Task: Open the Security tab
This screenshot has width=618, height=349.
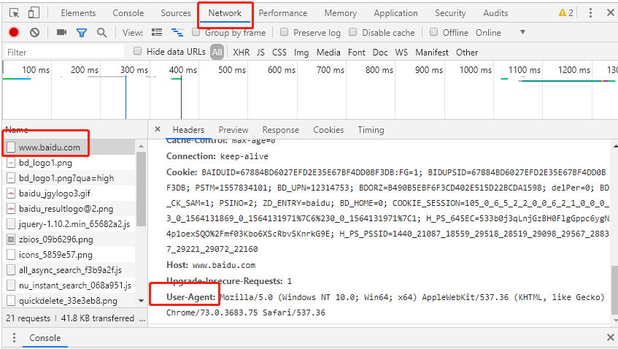Action: [x=450, y=13]
